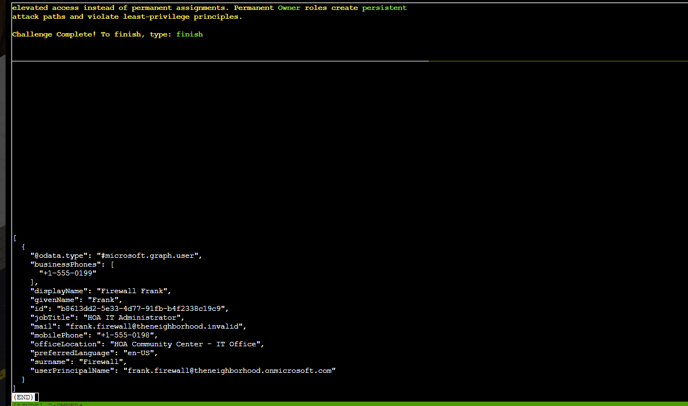Click the frank.firewall@theneighborhood.invalid email value
688x406 pixels.
point(154,326)
